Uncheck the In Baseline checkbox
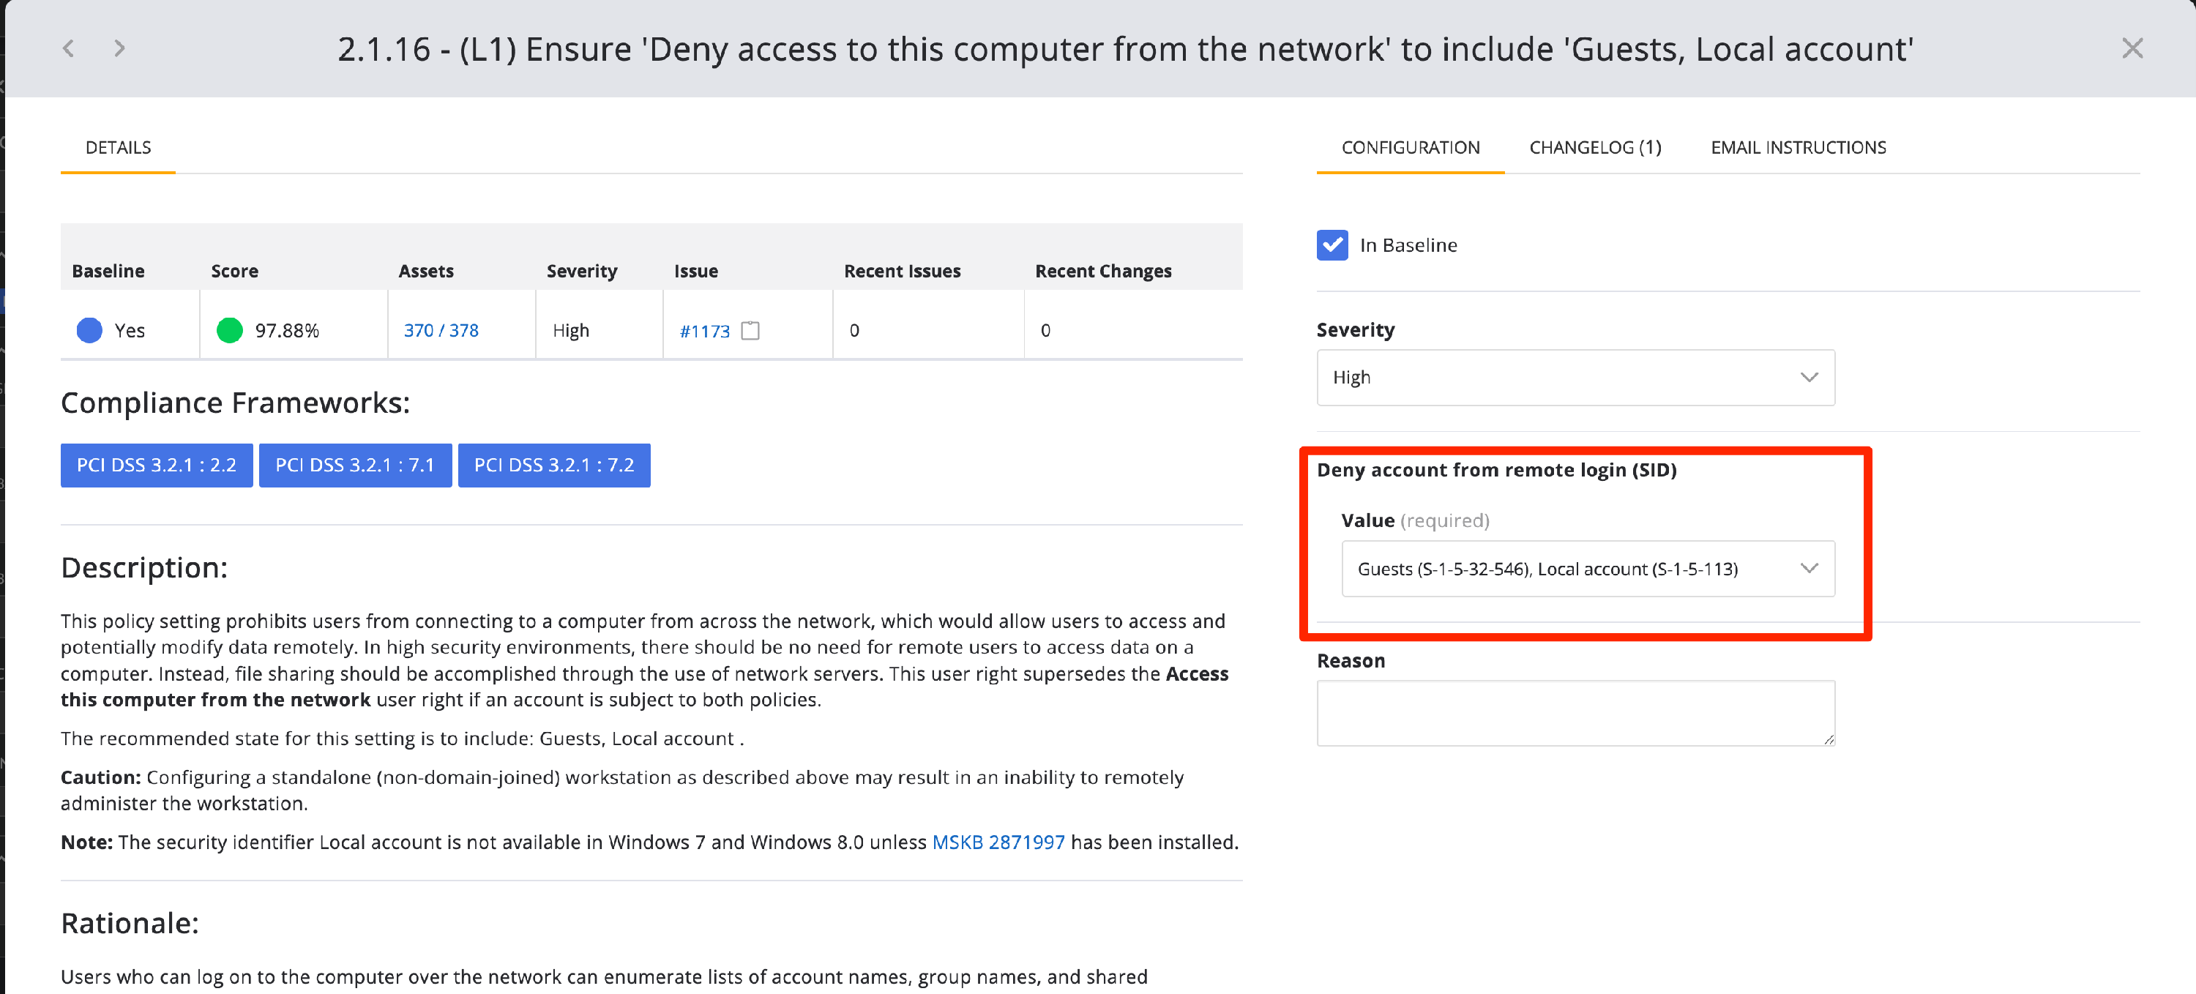Viewport: 2196px width, 994px height. coord(1332,245)
